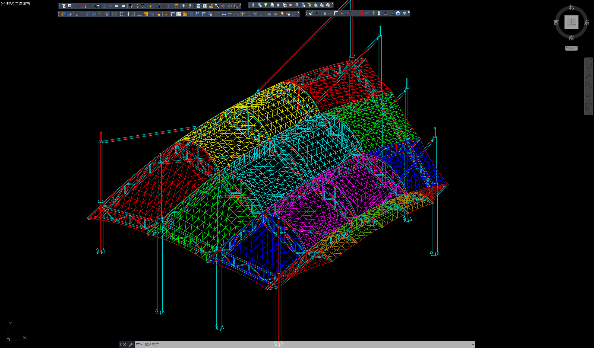Image resolution: width=594 pixels, height=348 pixels.
Task: Click the snowflake freeze layer icon
Action: click(278, 5)
